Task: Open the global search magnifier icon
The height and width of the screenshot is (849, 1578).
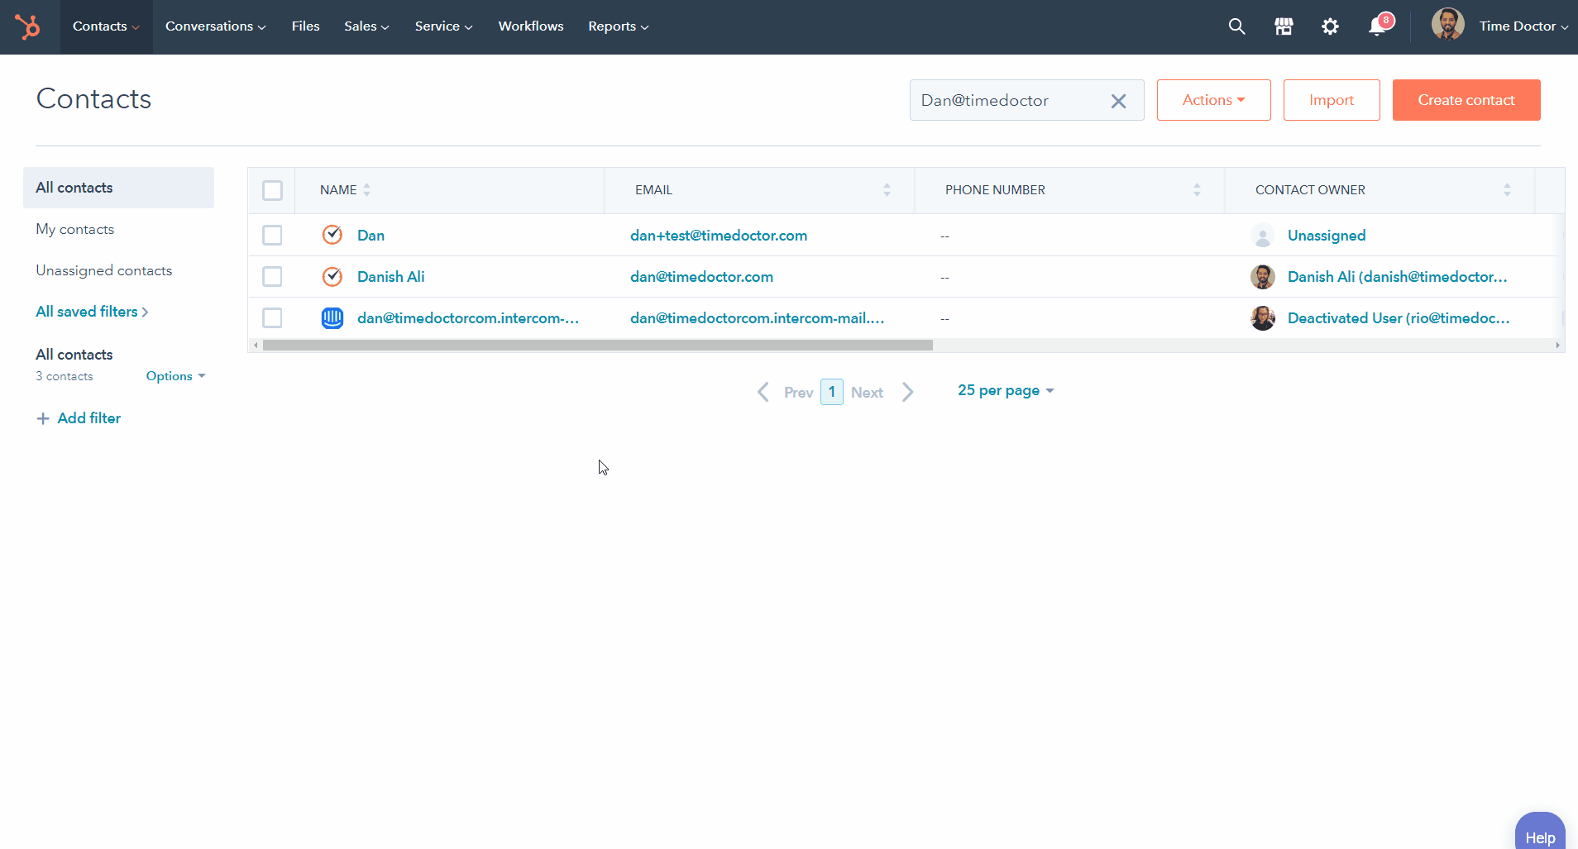Action: [1236, 26]
